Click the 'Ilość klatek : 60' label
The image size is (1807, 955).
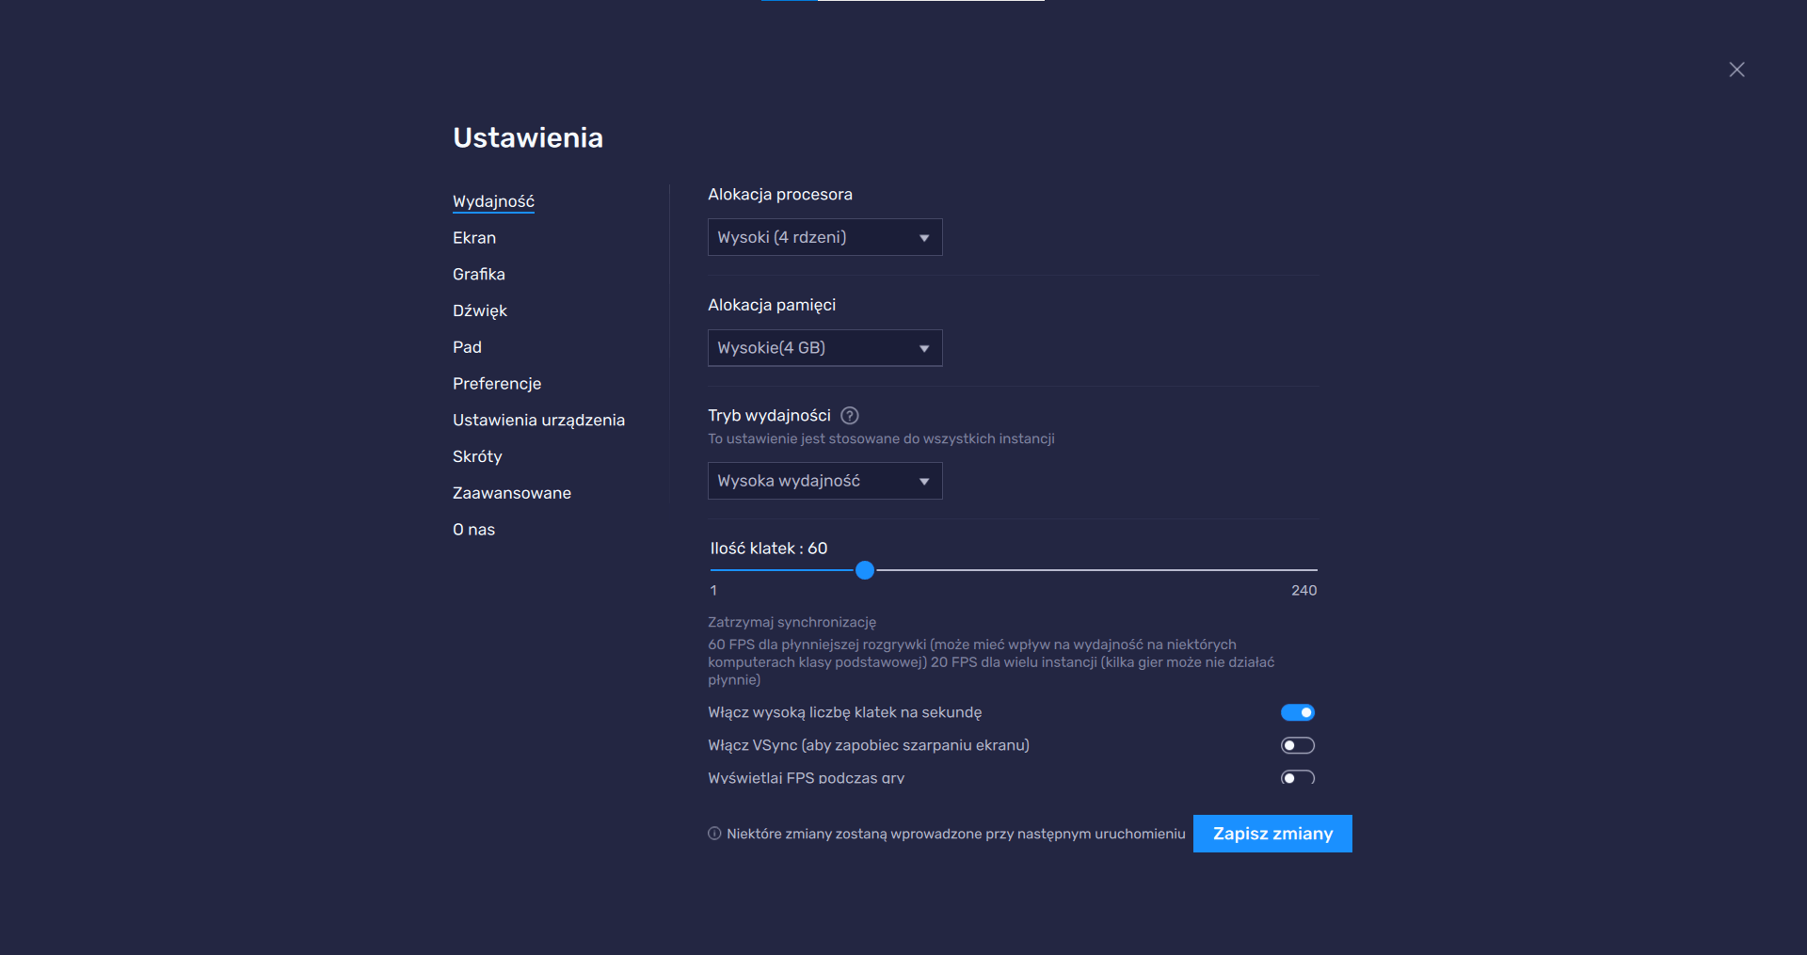pos(769,549)
